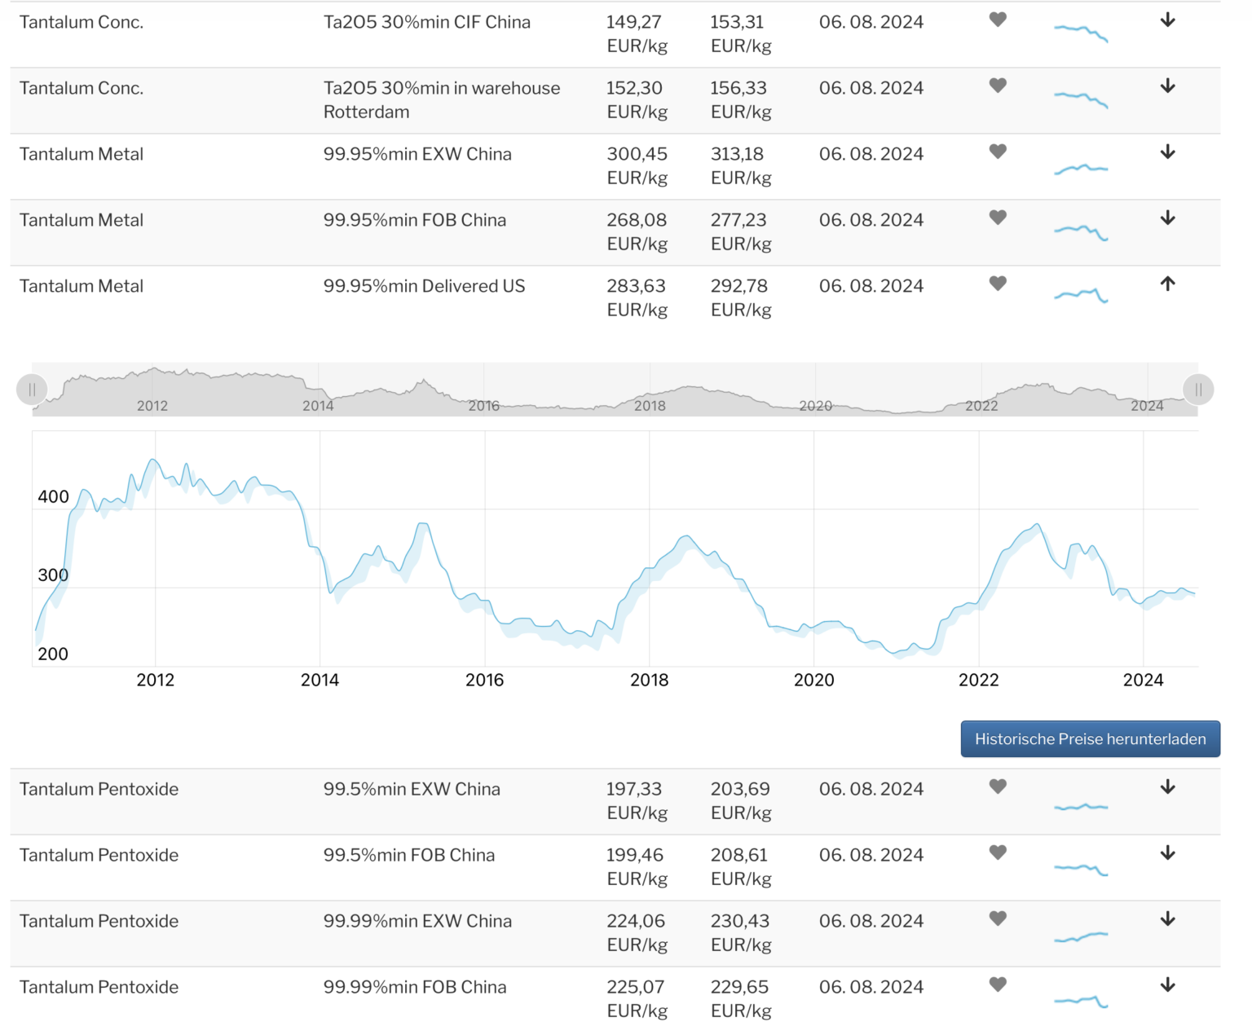This screenshot has width=1252, height=1031.
Task: Toggle favorite heart for Tantalum Pentoxide 99.99%min FOB China
Action: 998,985
